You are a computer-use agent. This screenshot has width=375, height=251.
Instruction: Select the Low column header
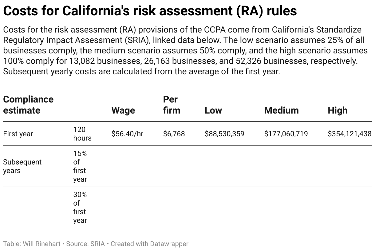click(213, 110)
